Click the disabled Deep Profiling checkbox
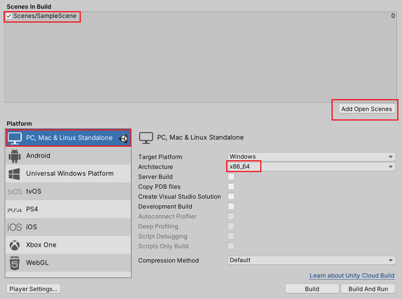 pyautogui.click(x=231, y=226)
